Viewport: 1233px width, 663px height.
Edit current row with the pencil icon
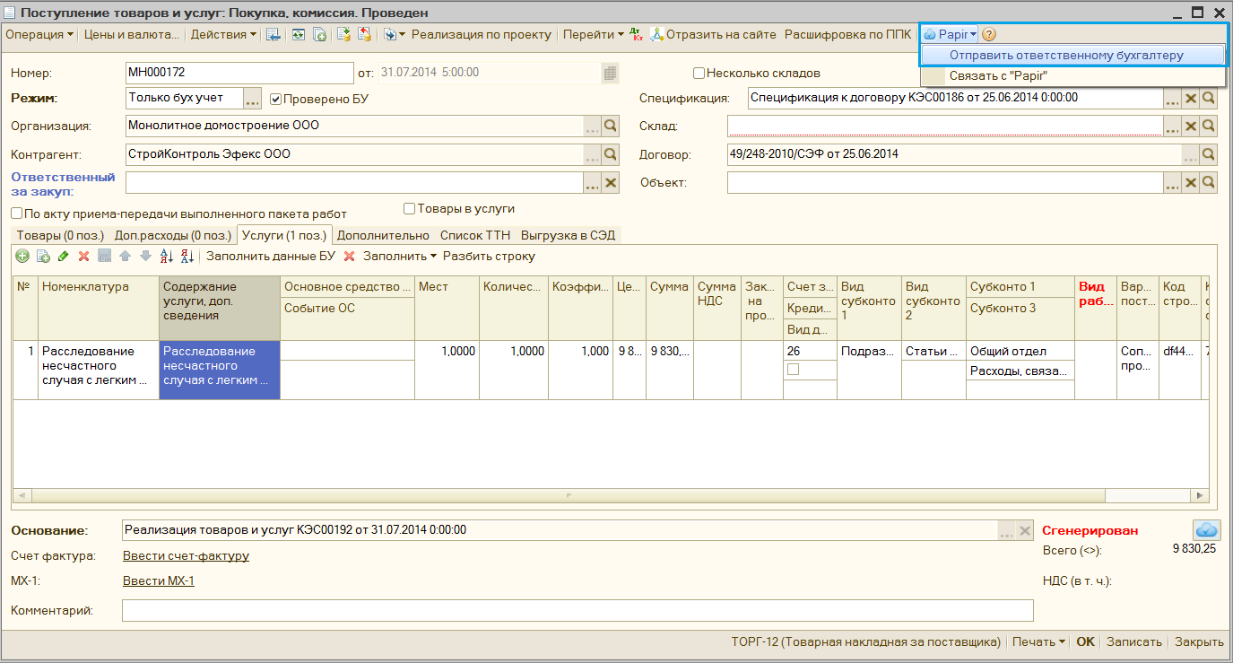point(63,257)
